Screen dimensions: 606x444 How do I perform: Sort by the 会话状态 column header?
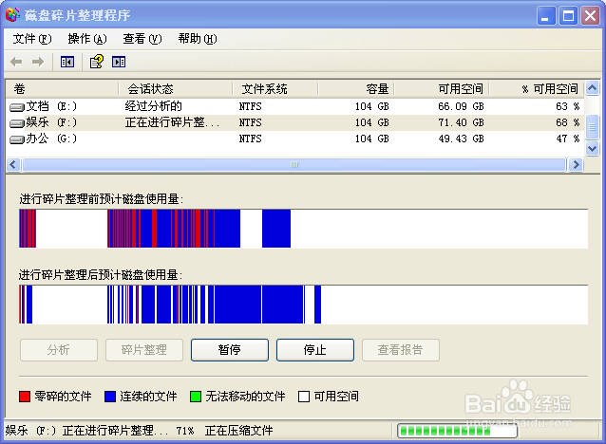point(176,89)
